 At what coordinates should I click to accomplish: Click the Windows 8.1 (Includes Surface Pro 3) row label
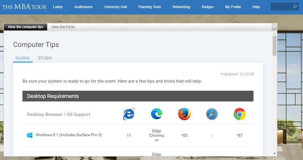tap(68, 135)
